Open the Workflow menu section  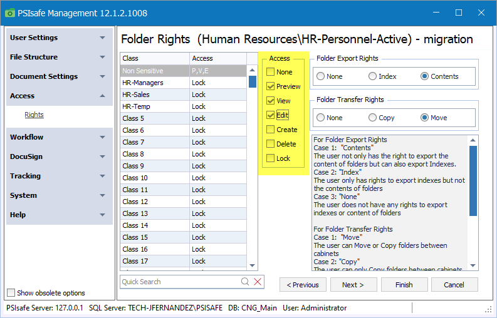pyautogui.click(x=60, y=137)
